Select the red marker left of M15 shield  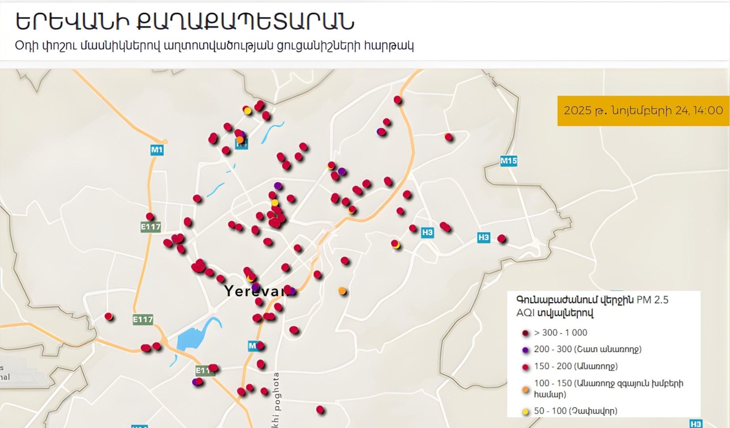click(448, 137)
